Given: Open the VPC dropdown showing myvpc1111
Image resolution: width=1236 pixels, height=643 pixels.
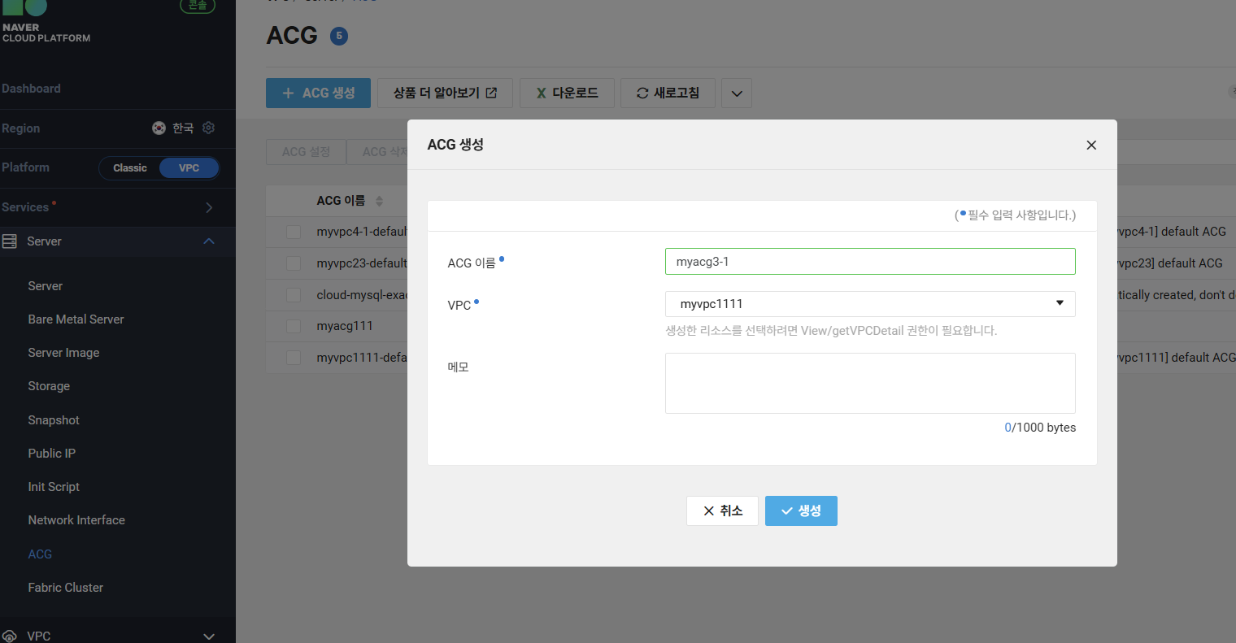Looking at the screenshot, I should pos(870,304).
